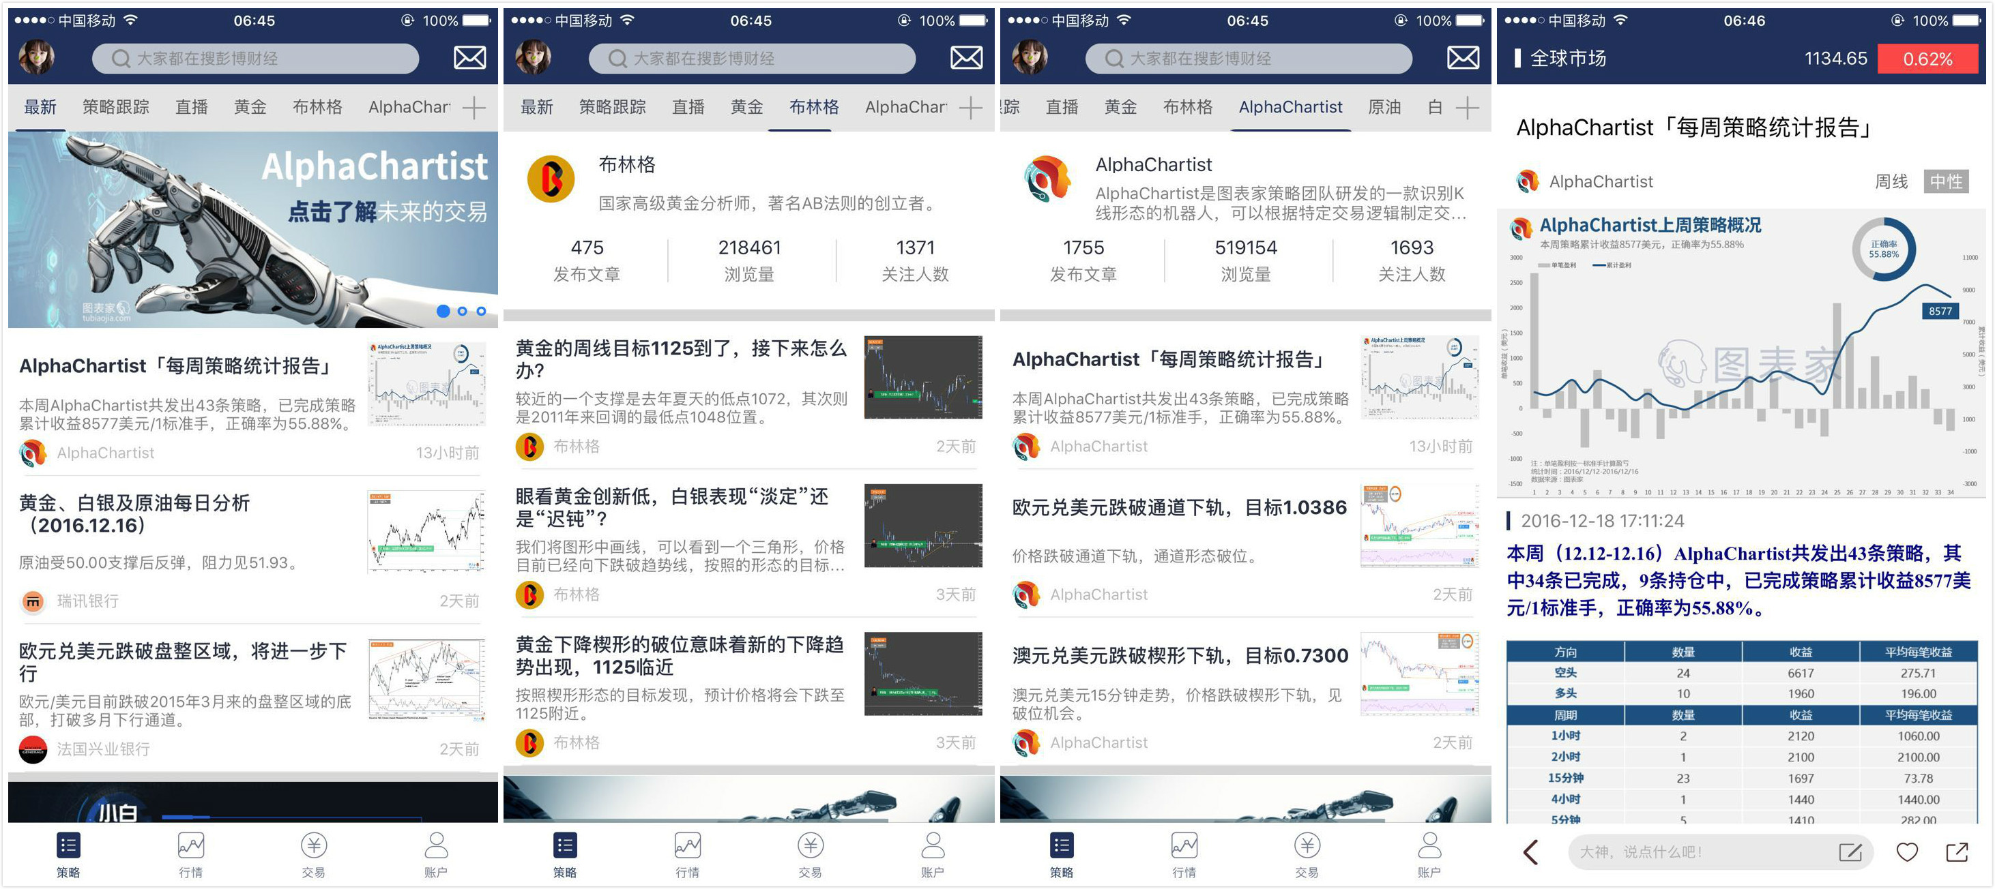Add category plus icon in second screen
Screen dimensions: 1995x889
click(970, 108)
